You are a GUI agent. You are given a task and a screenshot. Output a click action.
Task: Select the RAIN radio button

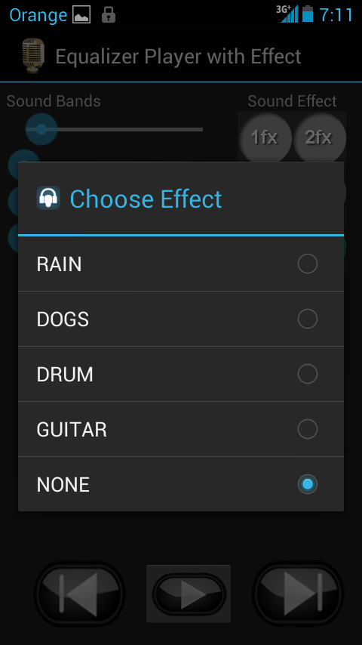(x=308, y=264)
